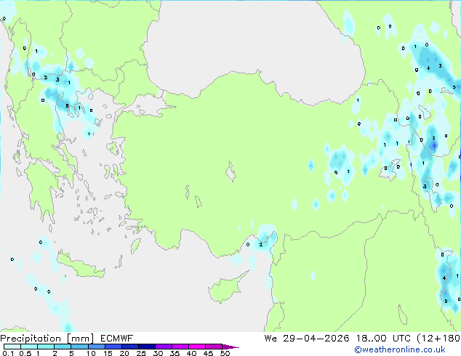Screen dimensions: 461x356
Task: Click the '10' legend scale label
Action: [91, 353]
